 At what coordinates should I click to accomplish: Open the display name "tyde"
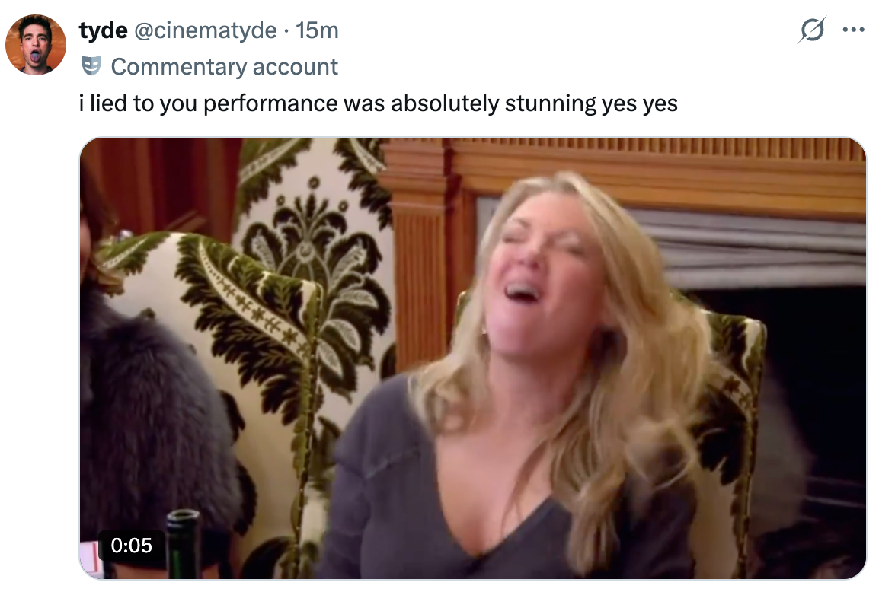pos(103,30)
